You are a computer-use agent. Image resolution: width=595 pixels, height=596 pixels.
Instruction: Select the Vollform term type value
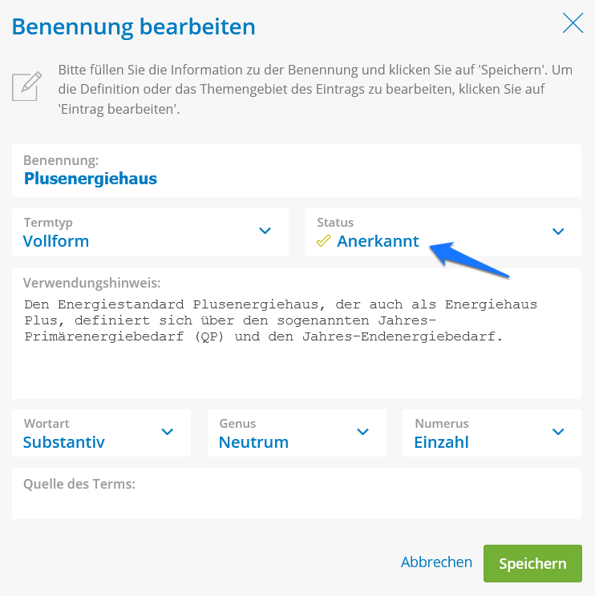[x=56, y=241]
